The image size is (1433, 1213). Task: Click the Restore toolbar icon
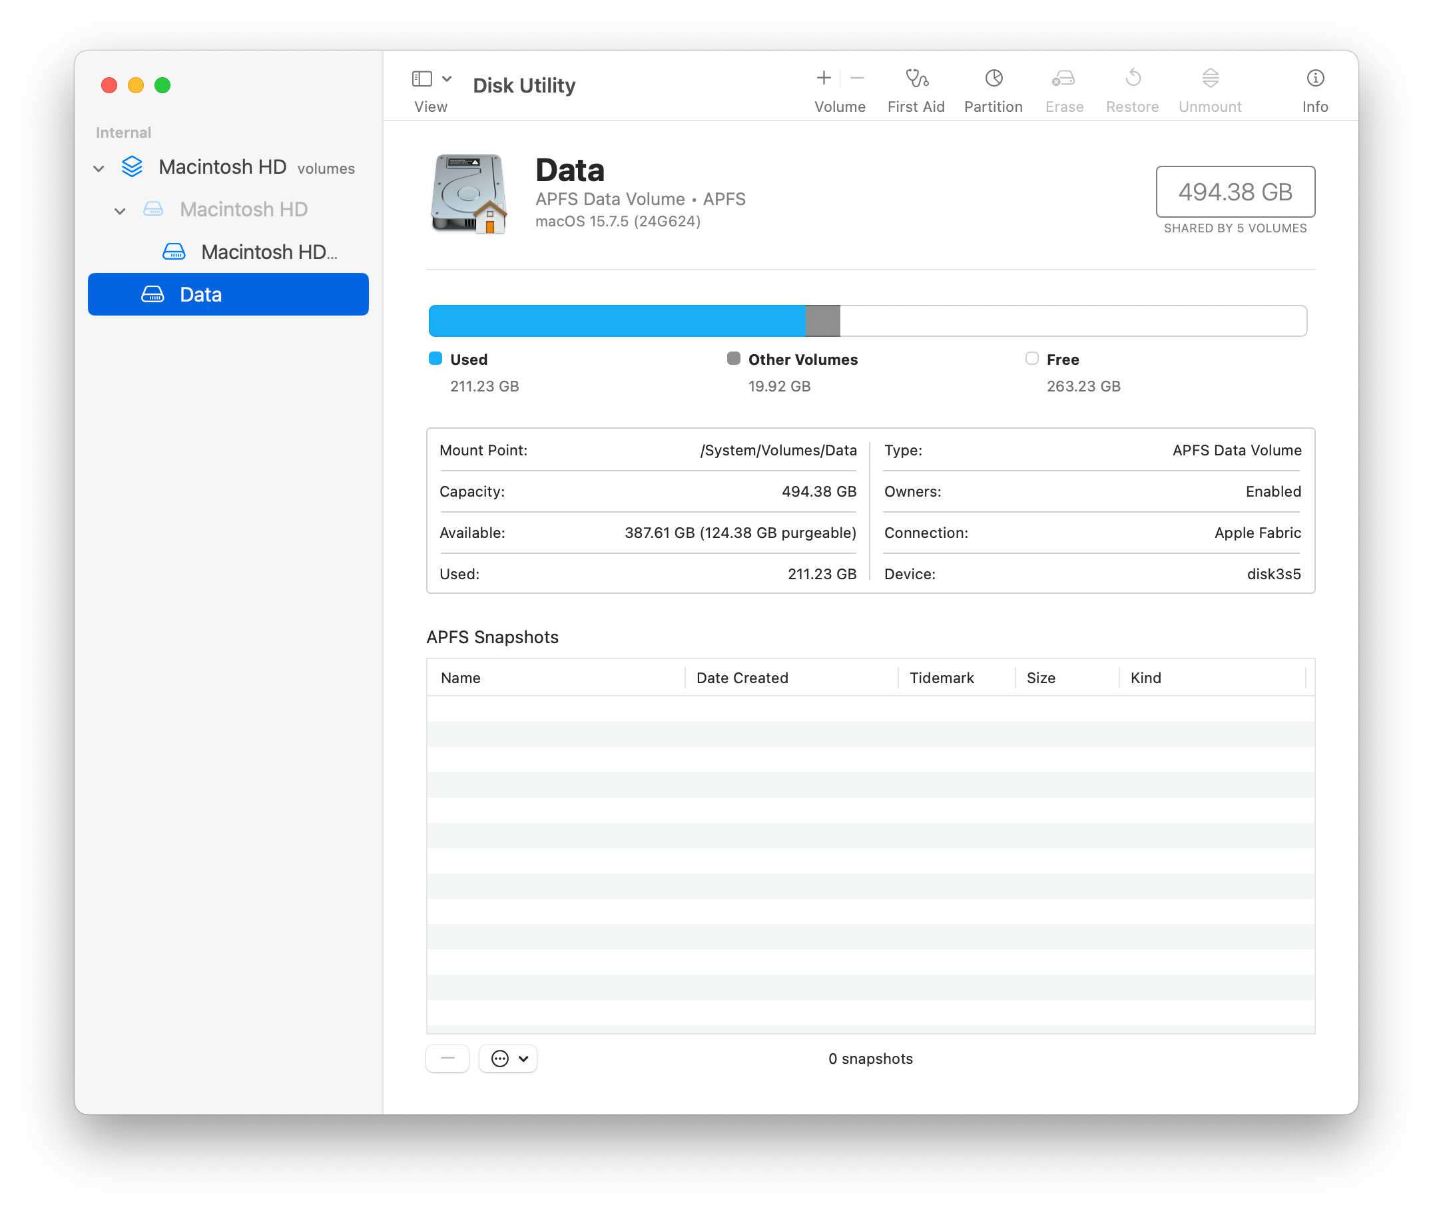[x=1133, y=79]
